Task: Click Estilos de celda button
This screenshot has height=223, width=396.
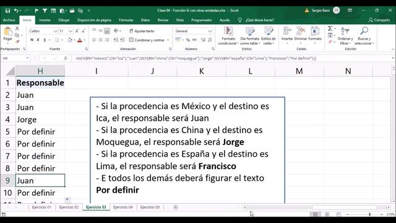Action: tap(268, 36)
